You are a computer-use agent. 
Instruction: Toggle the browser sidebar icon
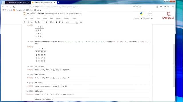pos(165,7)
